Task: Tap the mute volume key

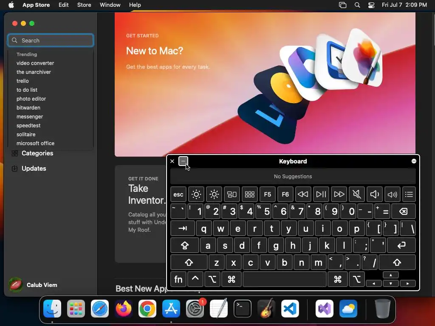Action: [356, 194]
